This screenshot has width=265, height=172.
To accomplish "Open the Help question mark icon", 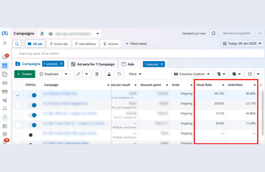I will point(5,117).
